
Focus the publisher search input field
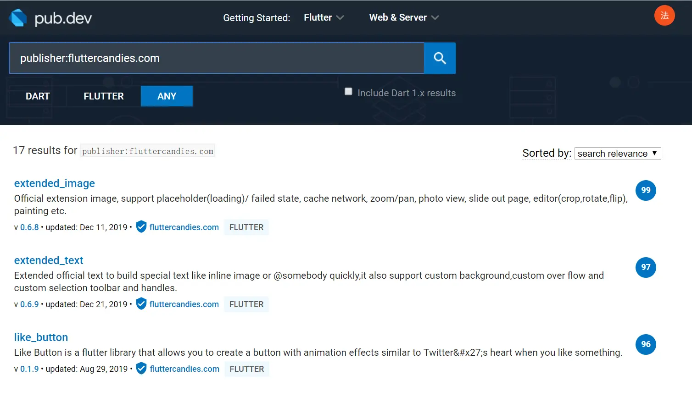pyautogui.click(x=216, y=58)
